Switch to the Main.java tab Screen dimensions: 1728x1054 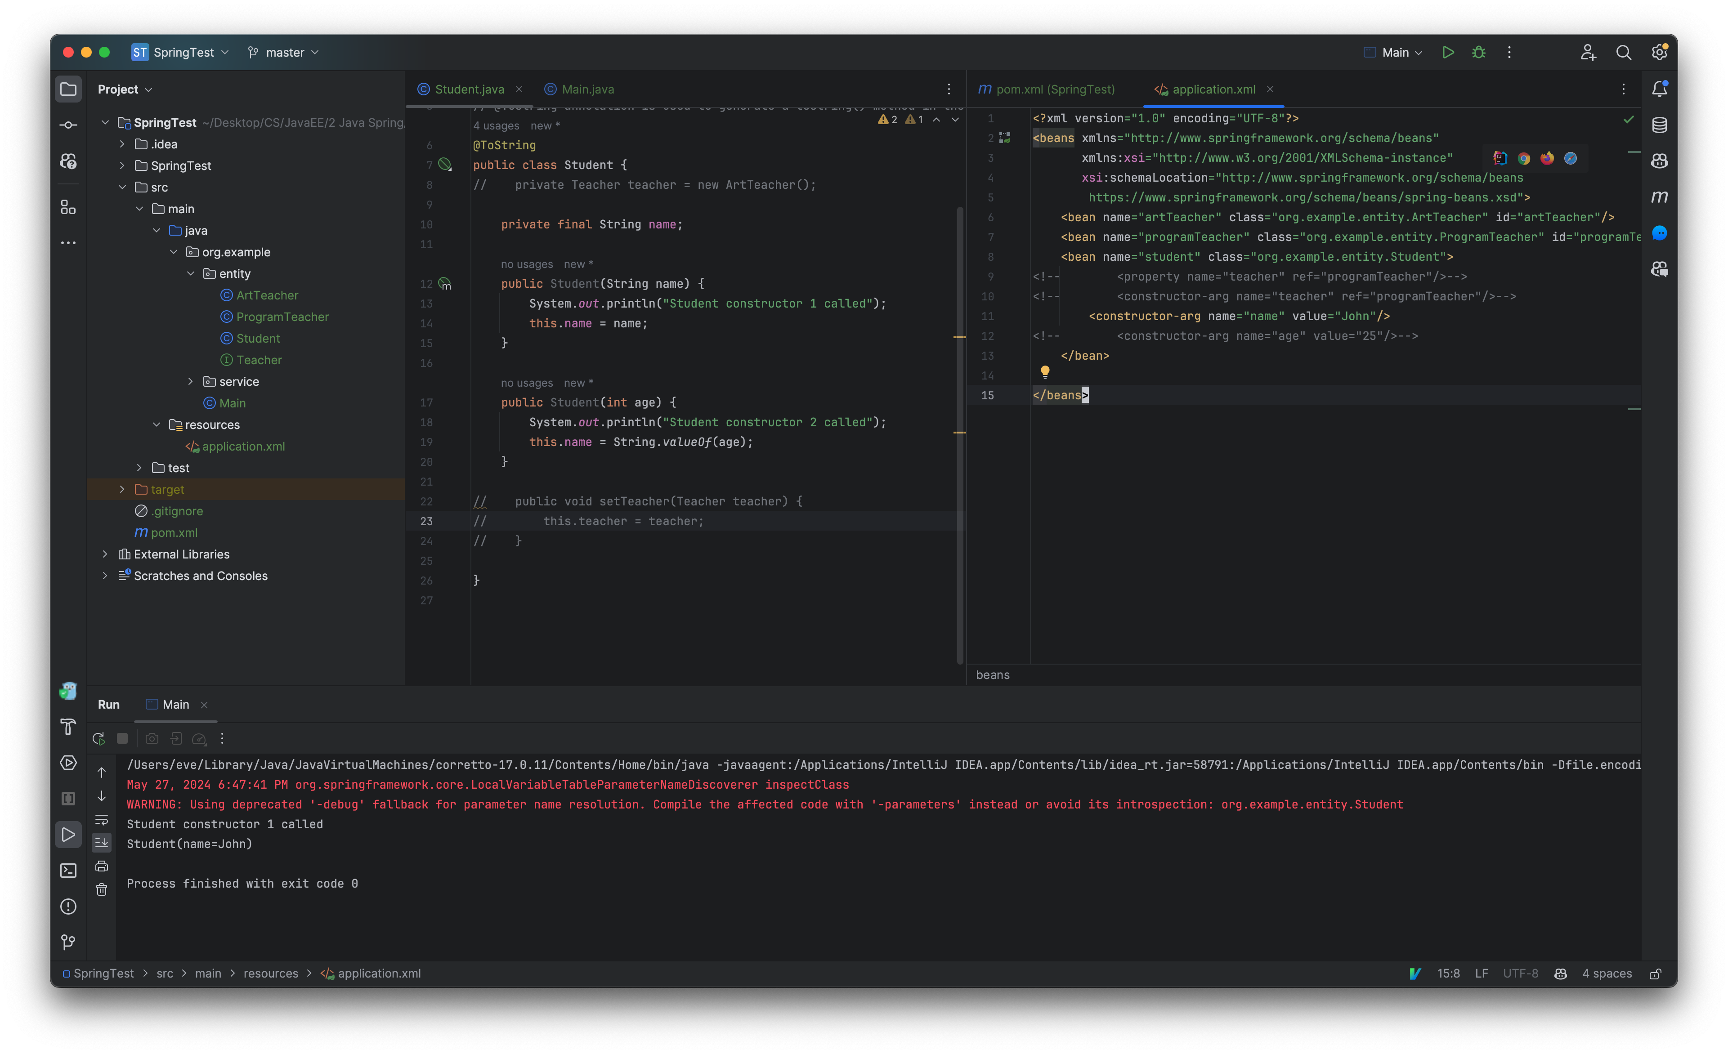[x=587, y=89]
